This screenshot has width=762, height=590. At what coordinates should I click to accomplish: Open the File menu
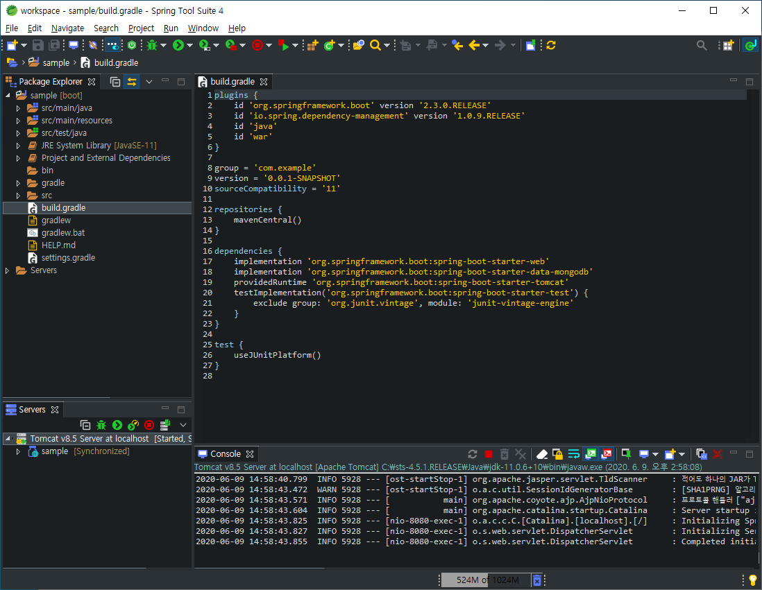point(12,28)
